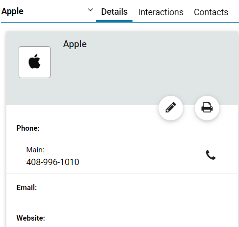Click the phone number 408-996-1010
Screen dimensions: 239x227
pyautogui.click(x=53, y=162)
